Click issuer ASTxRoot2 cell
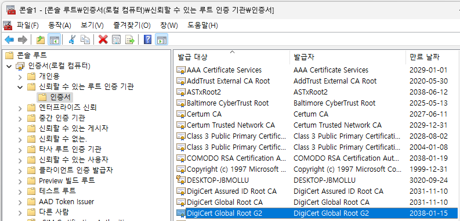The height and width of the screenshot is (221, 460). point(310,92)
